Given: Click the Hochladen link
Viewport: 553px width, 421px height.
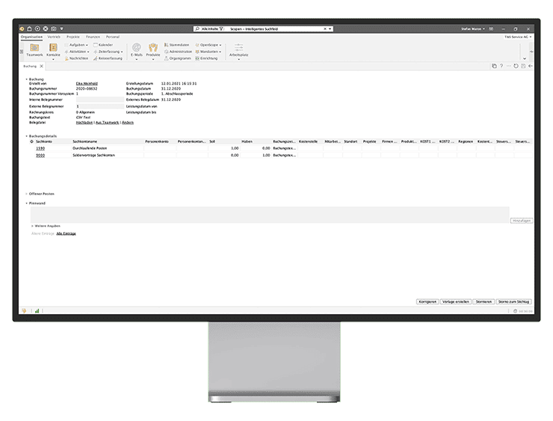Looking at the screenshot, I should [84, 123].
